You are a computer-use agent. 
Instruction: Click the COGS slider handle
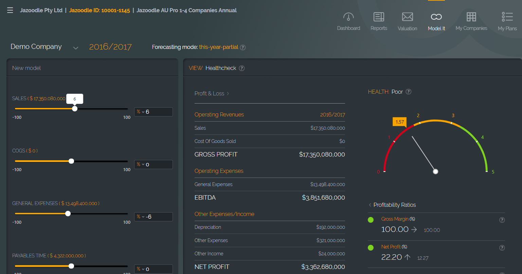71,161
